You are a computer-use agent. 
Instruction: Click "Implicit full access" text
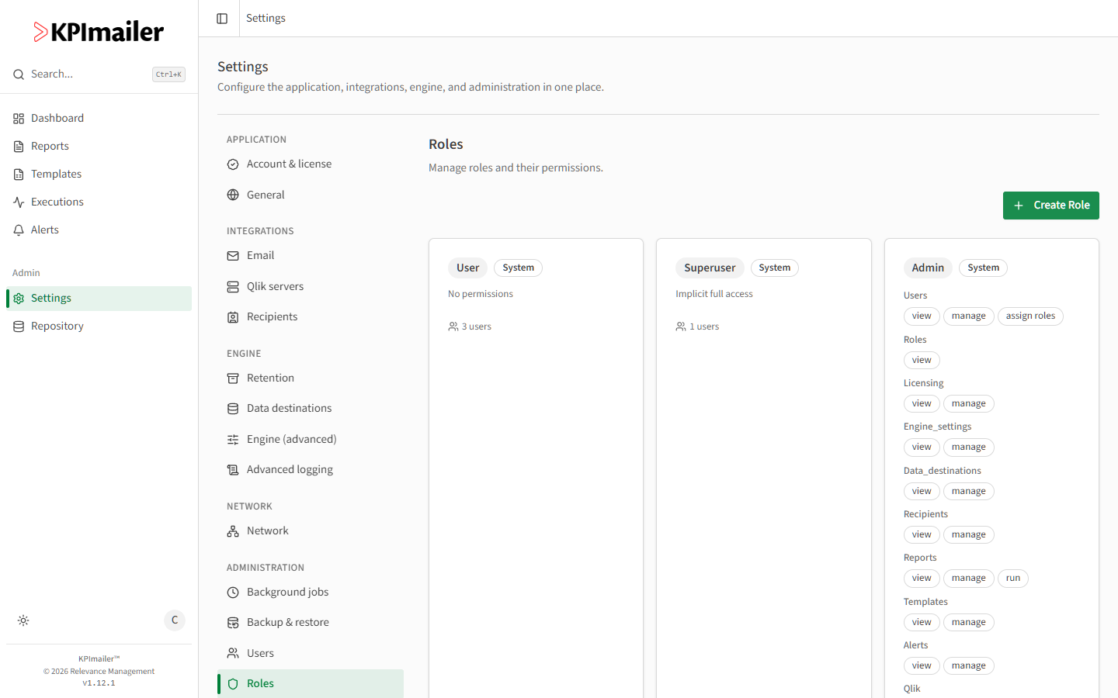click(714, 294)
